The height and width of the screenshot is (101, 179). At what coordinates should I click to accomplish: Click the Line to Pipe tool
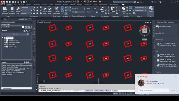[x=45, y=10]
